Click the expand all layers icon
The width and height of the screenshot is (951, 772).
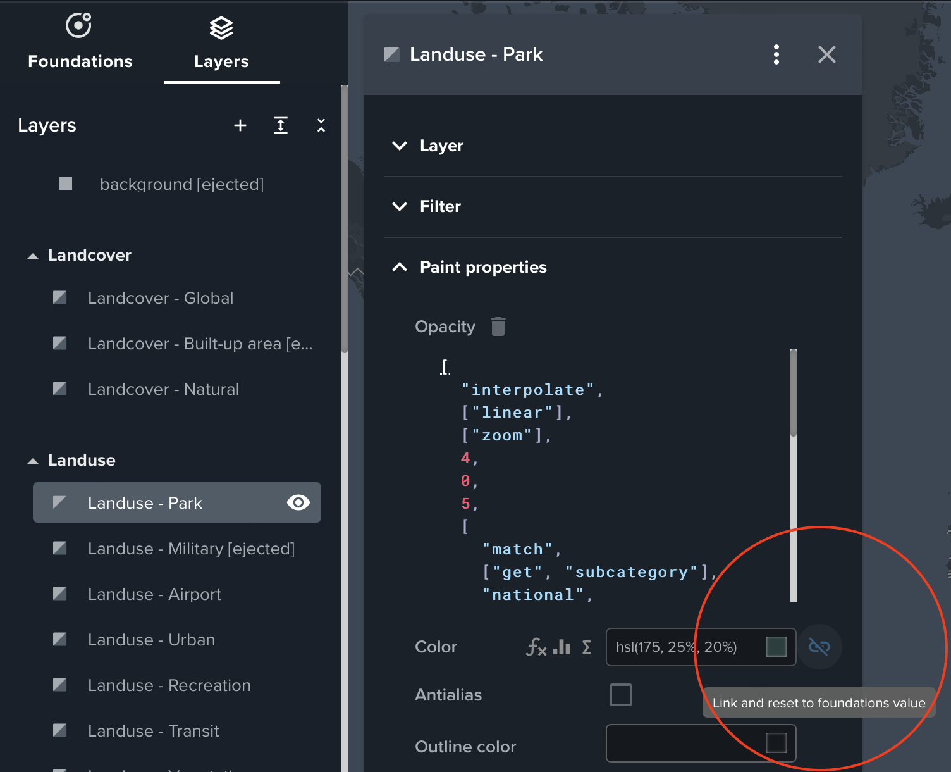click(x=281, y=125)
